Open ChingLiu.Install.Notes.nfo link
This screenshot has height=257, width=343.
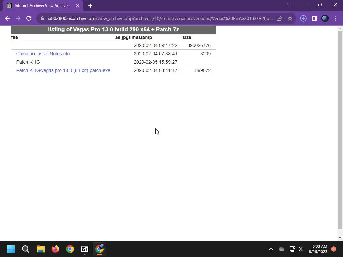coord(43,54)
